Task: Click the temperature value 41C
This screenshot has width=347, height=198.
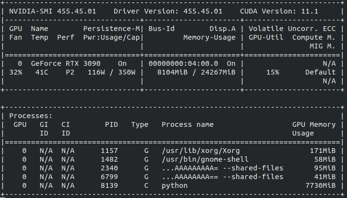Action: pos(42,73)
